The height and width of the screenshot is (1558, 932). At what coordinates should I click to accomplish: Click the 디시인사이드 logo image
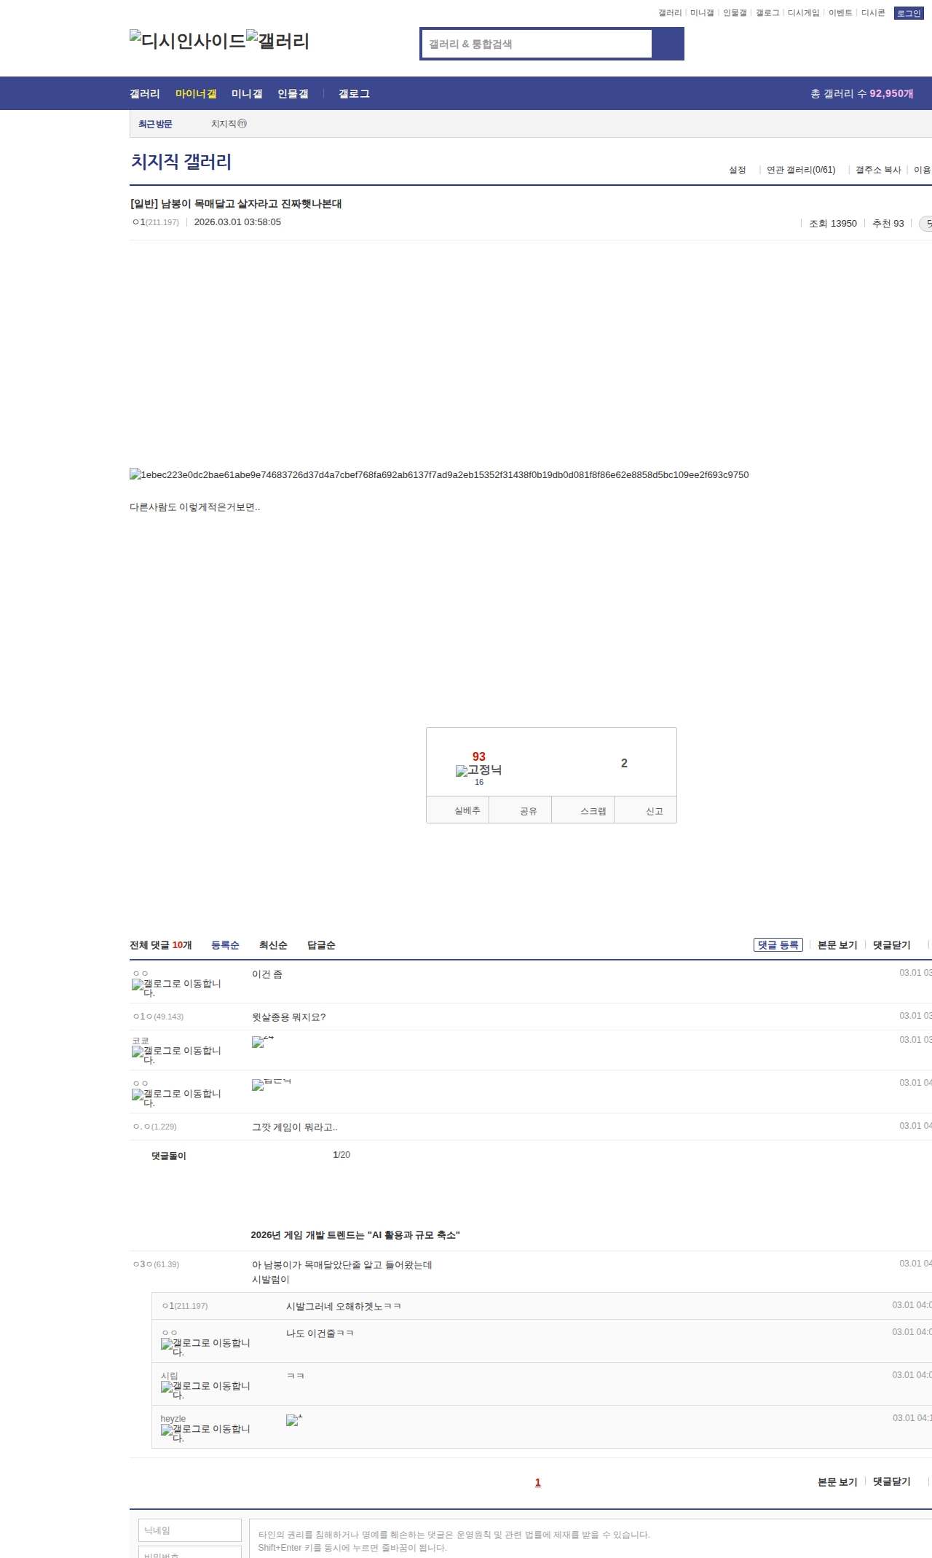(188, 40)
